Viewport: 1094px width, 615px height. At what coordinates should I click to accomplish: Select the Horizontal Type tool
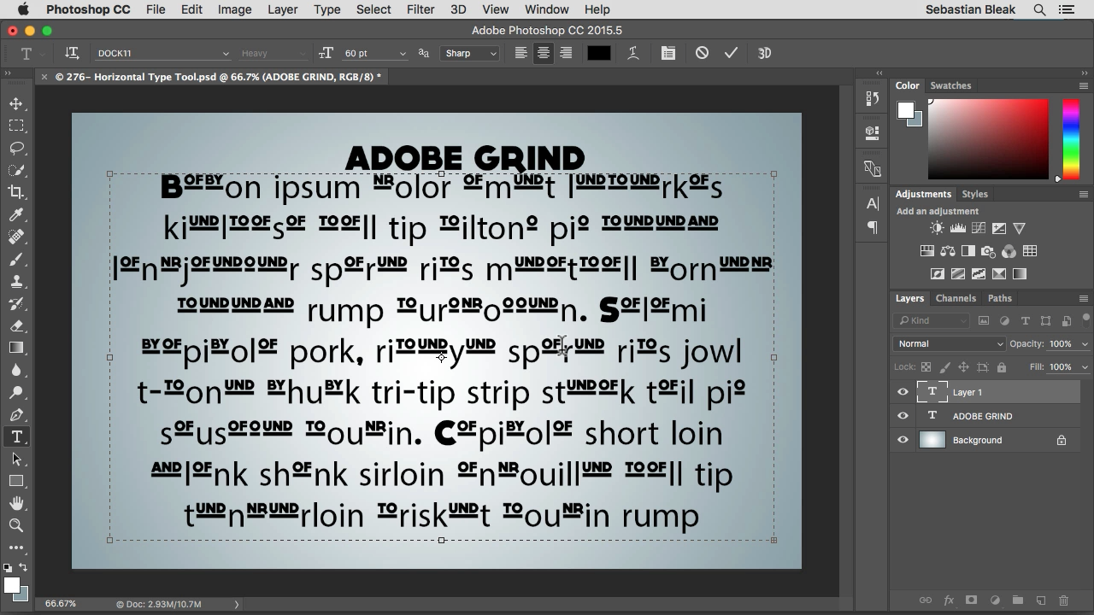click(x=16, y=436)
